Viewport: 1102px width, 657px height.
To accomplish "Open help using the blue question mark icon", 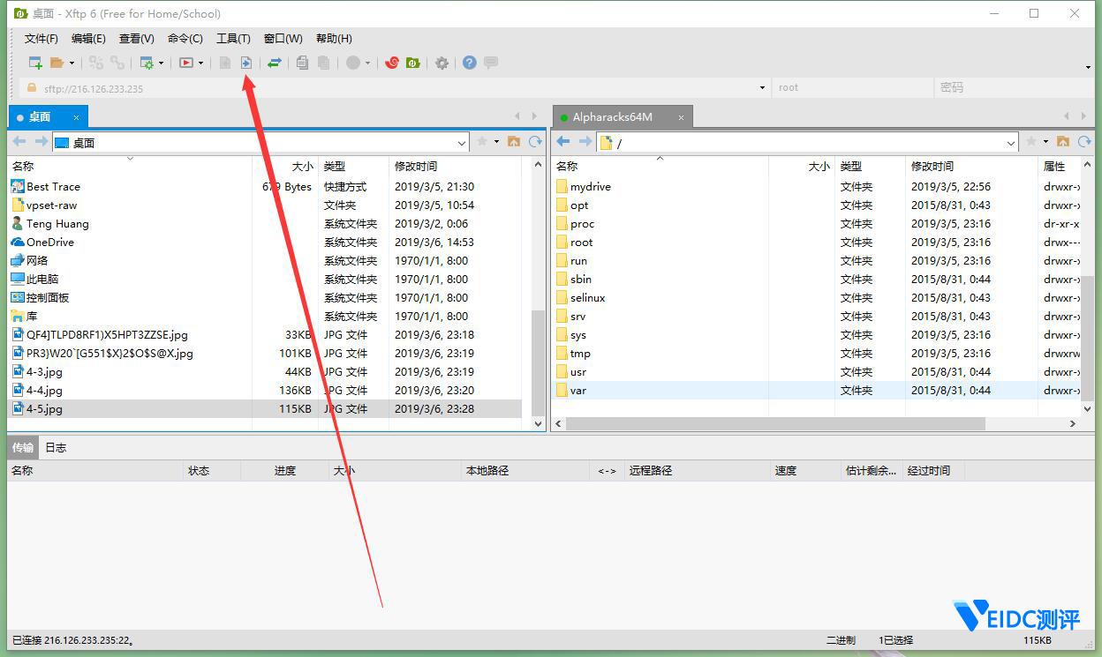I will (468, 63).
